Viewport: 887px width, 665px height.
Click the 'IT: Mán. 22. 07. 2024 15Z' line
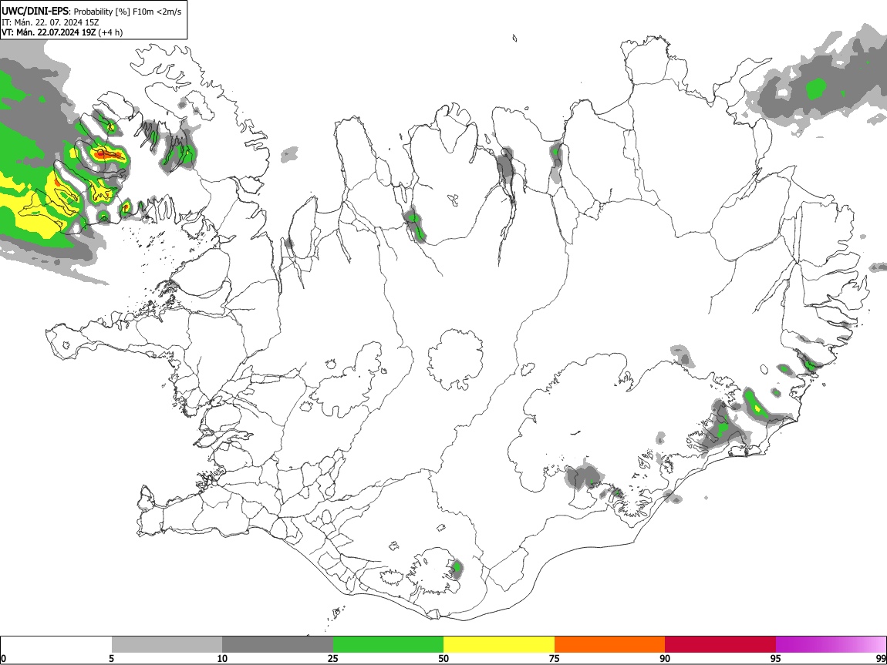[x=50, y=22]
